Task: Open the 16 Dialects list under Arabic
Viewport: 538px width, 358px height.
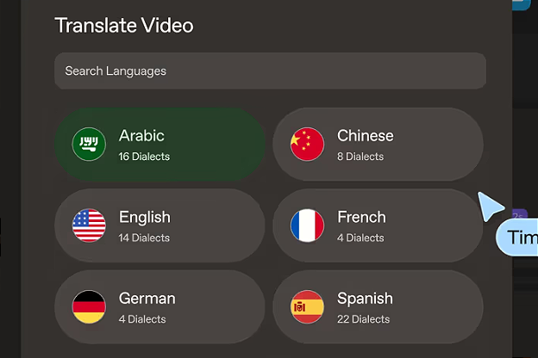Action: [x=144, y=157]
